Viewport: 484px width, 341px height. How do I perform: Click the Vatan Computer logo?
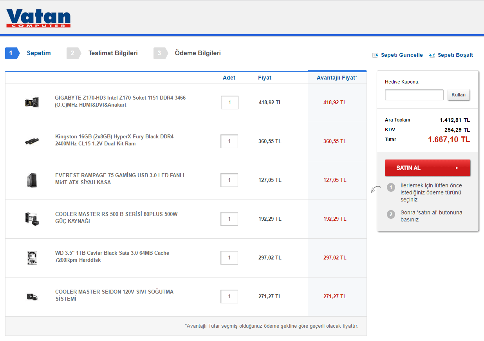click(38, 18)
